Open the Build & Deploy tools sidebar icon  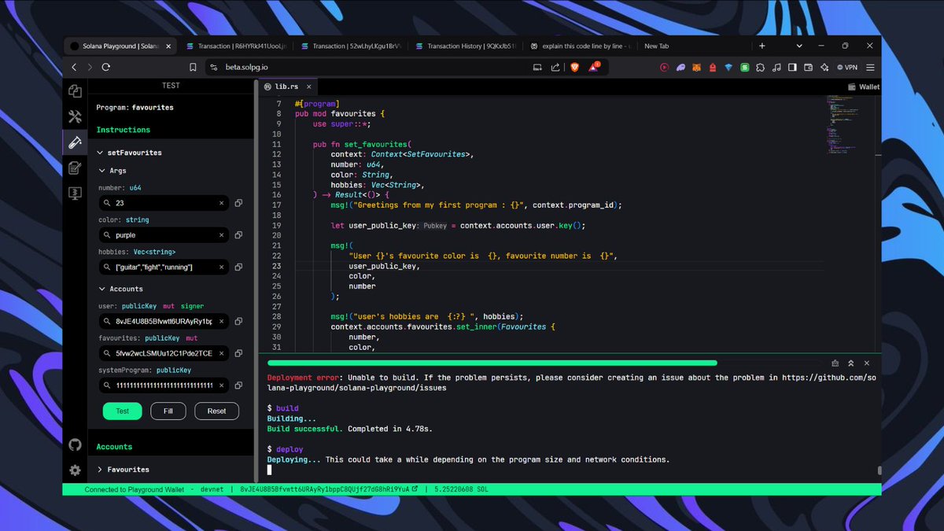(x=76, y=117)
